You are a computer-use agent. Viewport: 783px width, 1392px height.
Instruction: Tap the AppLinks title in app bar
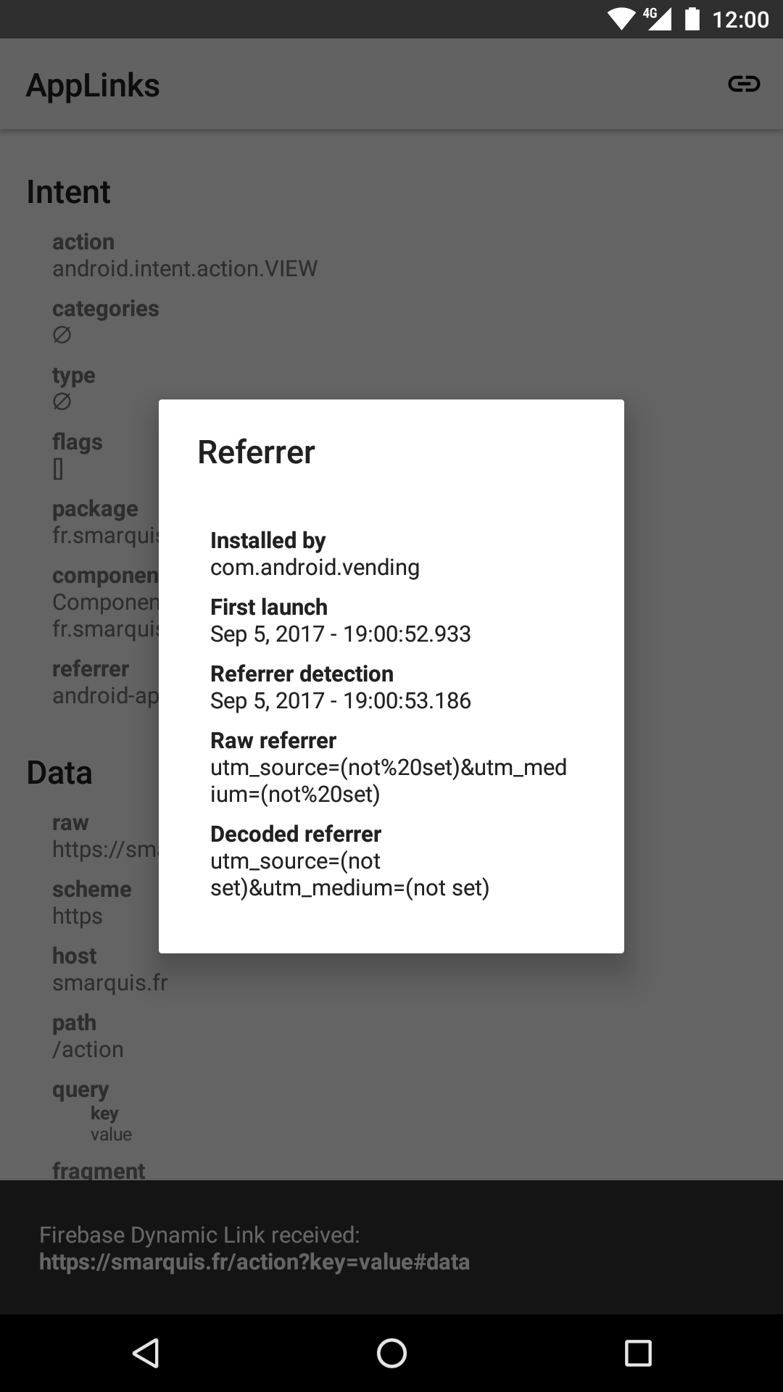93,85
